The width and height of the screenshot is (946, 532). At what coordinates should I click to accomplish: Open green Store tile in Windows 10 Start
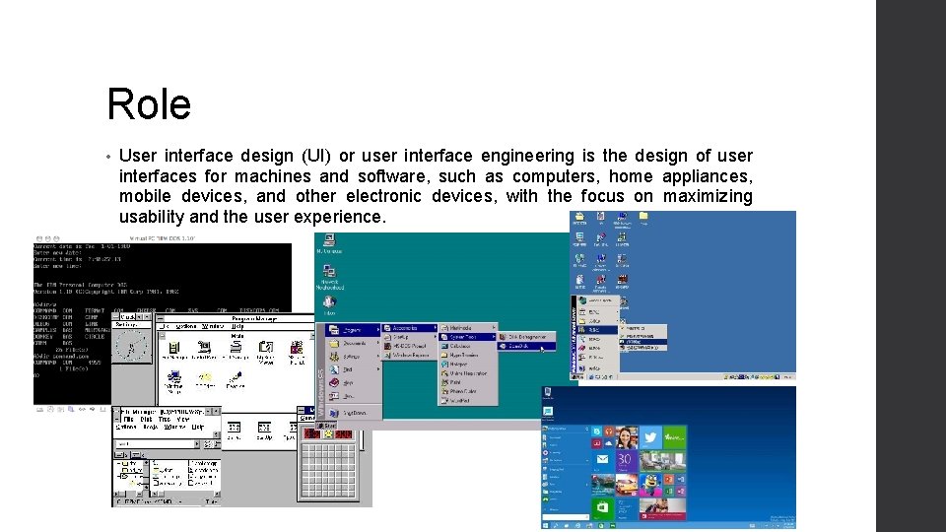[602, 508]
